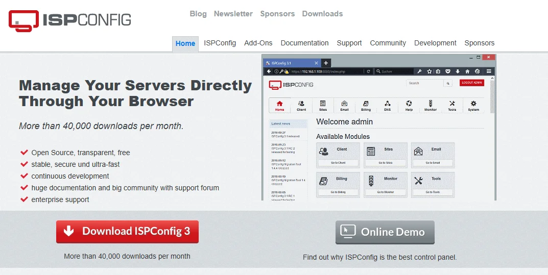Click the System gear icon in the screenshot
The height and width of the screenshot is (275, 548).
pos(473,105)
